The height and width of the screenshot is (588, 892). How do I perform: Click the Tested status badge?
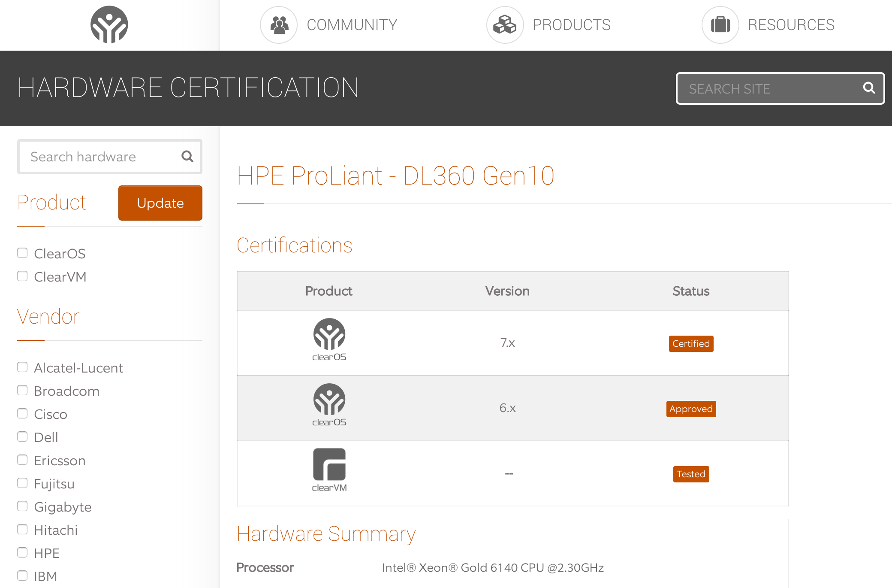point(691,474)
